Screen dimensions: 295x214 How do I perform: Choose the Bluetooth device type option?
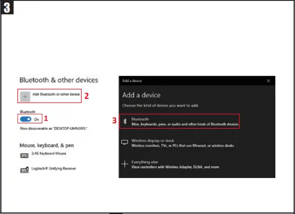[179, 121]
